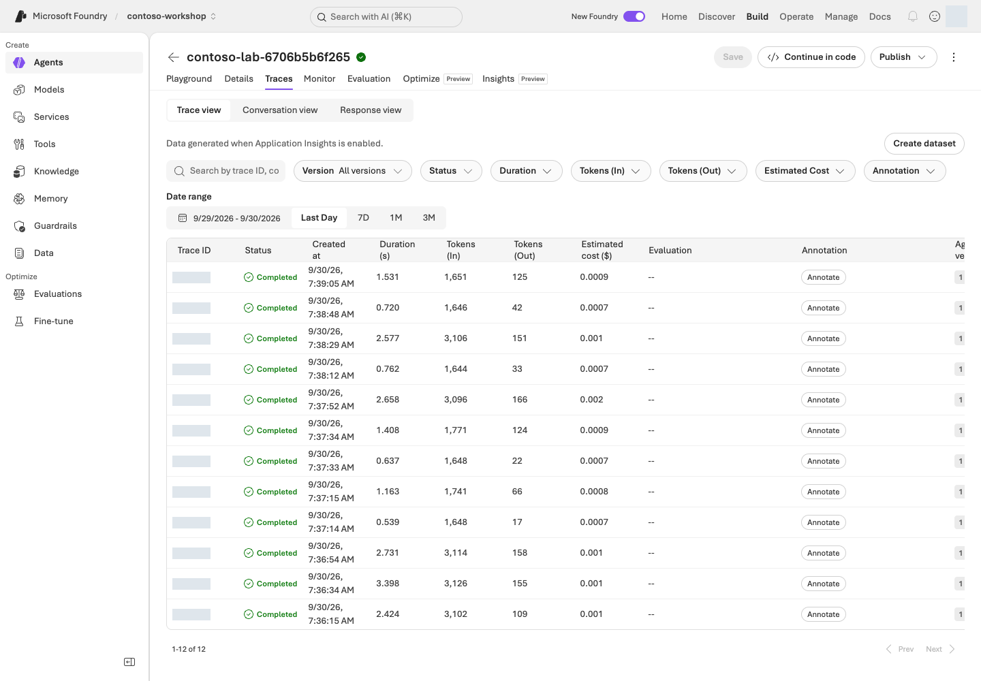Viewport: 981px width, 681px height.
Task: Collapse the sidebar using the panel icon
Action: [x=129, y=662]
